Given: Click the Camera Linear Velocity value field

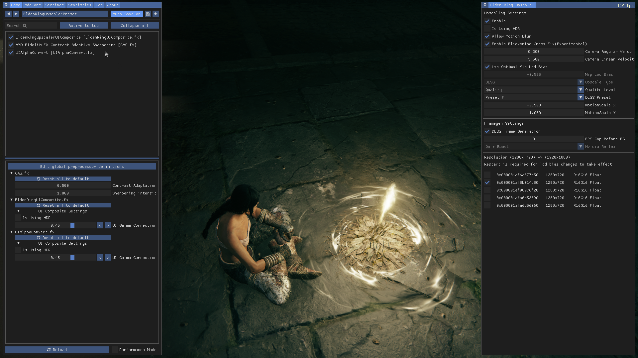Looking at the screenshot, I should point(534,59).
